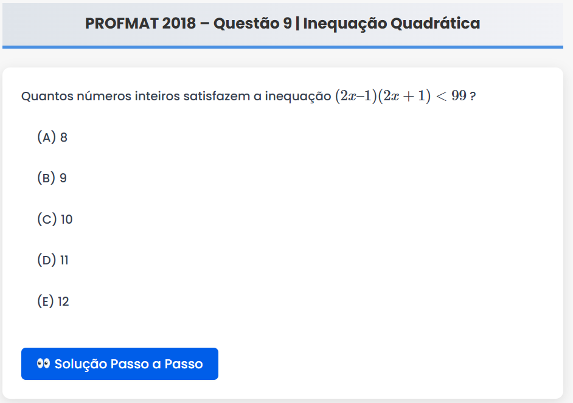Image resolution: width=573 pixels, height=403 pixels.
Task: Choose answer option (E) 12
Action: pyautogui.click(x=54, y=301)
